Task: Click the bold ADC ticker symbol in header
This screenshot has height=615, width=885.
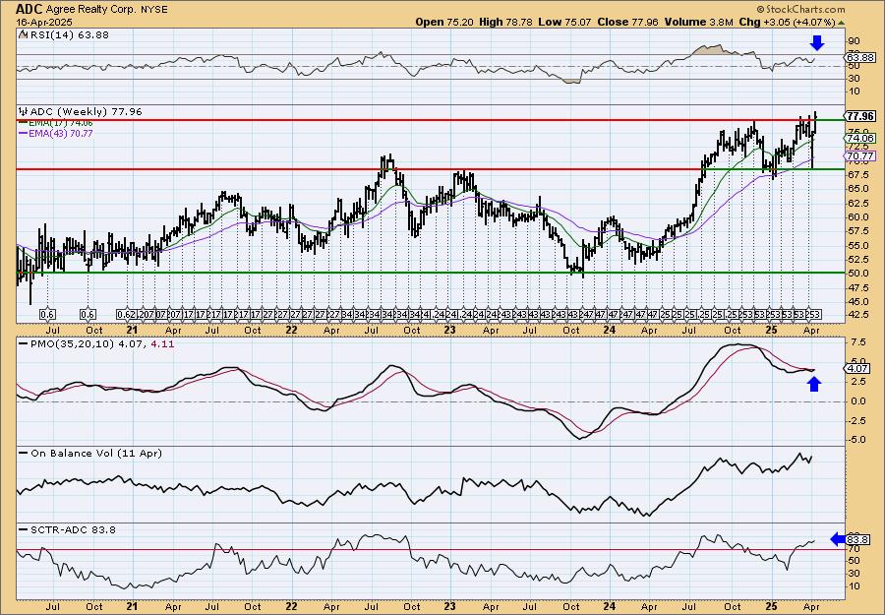Action: 29,9
